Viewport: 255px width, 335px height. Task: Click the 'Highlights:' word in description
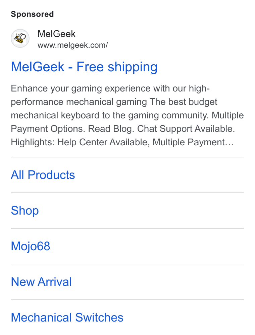click(33, 142)
